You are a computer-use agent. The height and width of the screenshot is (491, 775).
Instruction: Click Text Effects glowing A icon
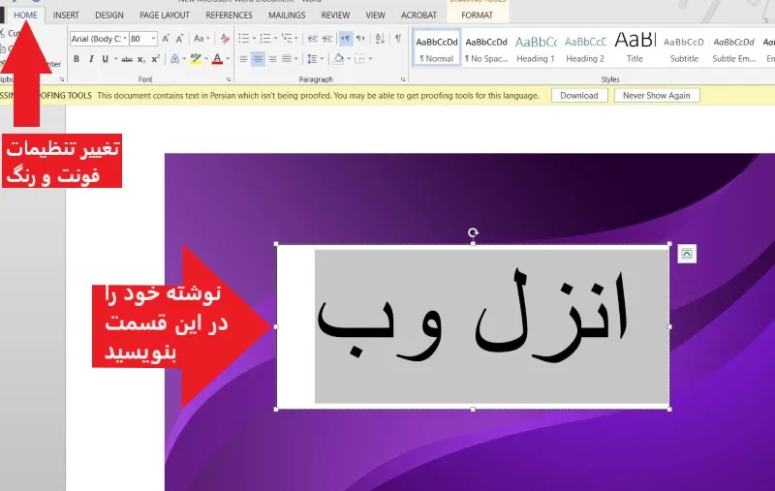(175, 59)
